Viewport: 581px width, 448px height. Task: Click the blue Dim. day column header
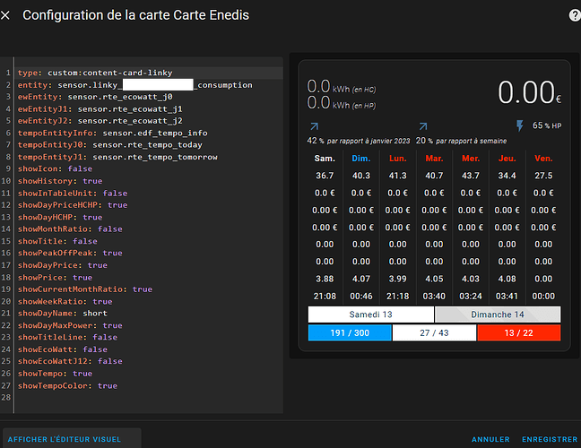point(361,159)
